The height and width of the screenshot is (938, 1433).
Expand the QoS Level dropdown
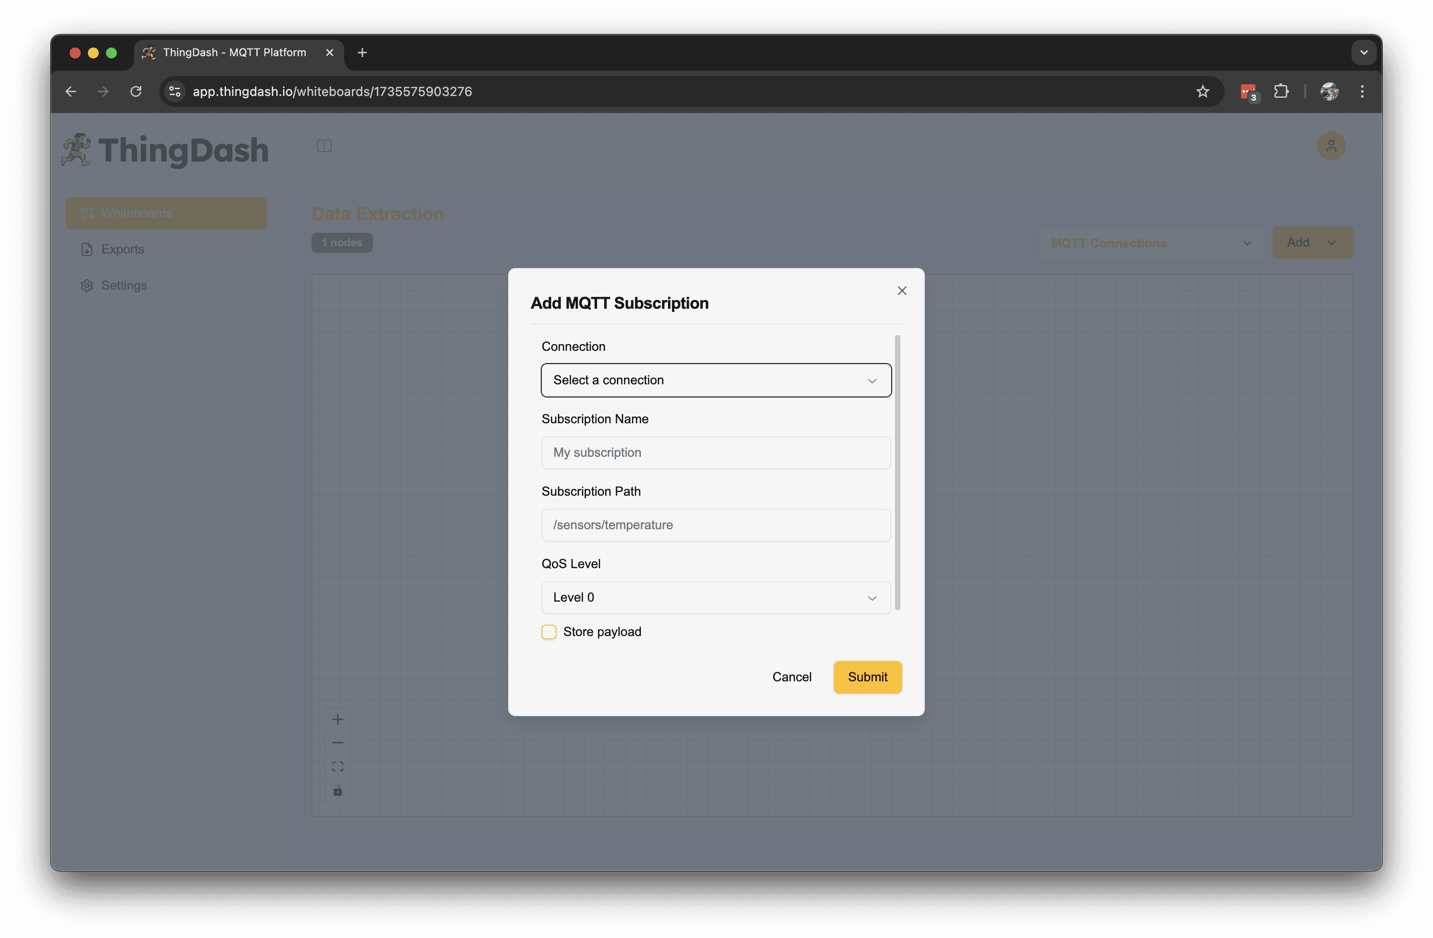[716, 598]
